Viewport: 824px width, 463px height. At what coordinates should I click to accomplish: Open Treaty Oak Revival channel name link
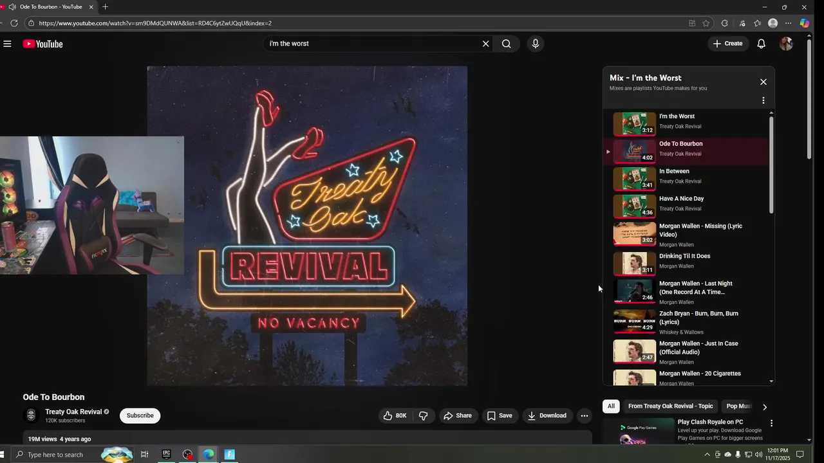click(73, 412)
